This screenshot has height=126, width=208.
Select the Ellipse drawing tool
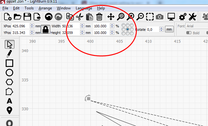click(x=9, y=73)
